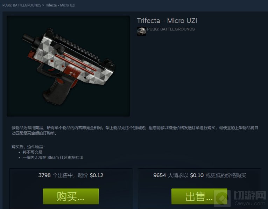
Task: Click the 或更低的价格购买 text in sell panel
Action: tap(226, 175)
